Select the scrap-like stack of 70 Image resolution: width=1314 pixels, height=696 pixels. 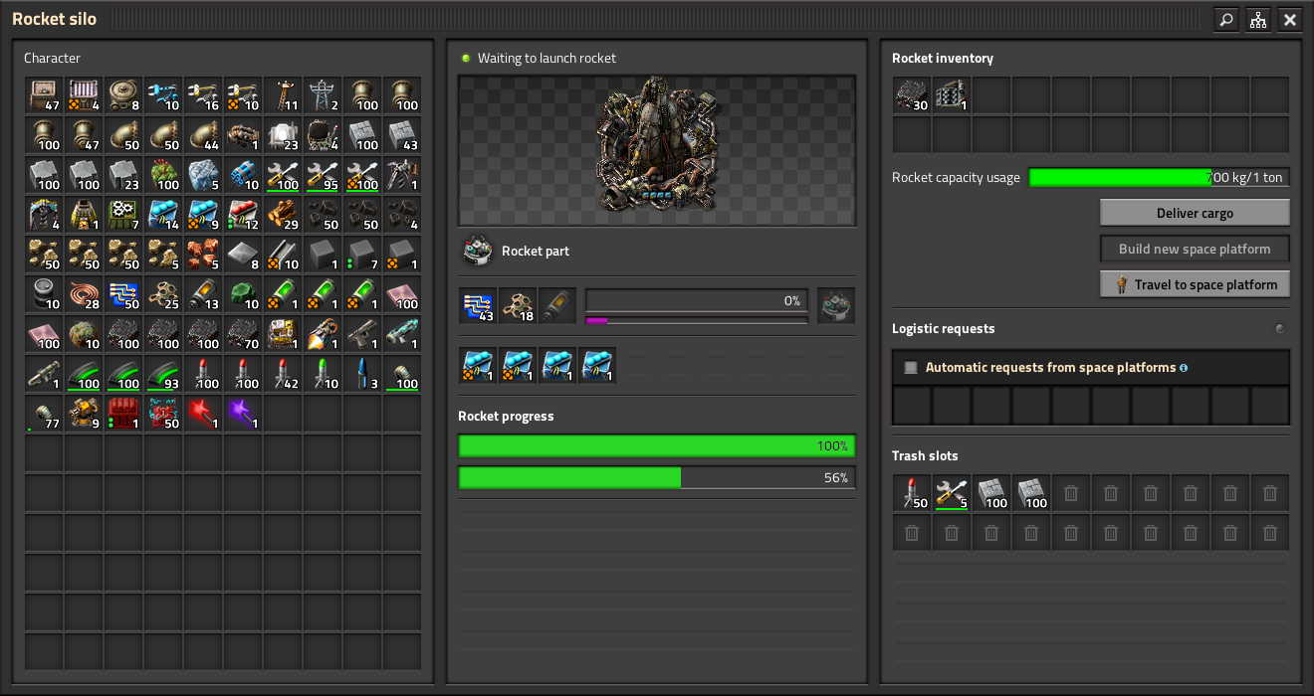[x=243, y=334]
